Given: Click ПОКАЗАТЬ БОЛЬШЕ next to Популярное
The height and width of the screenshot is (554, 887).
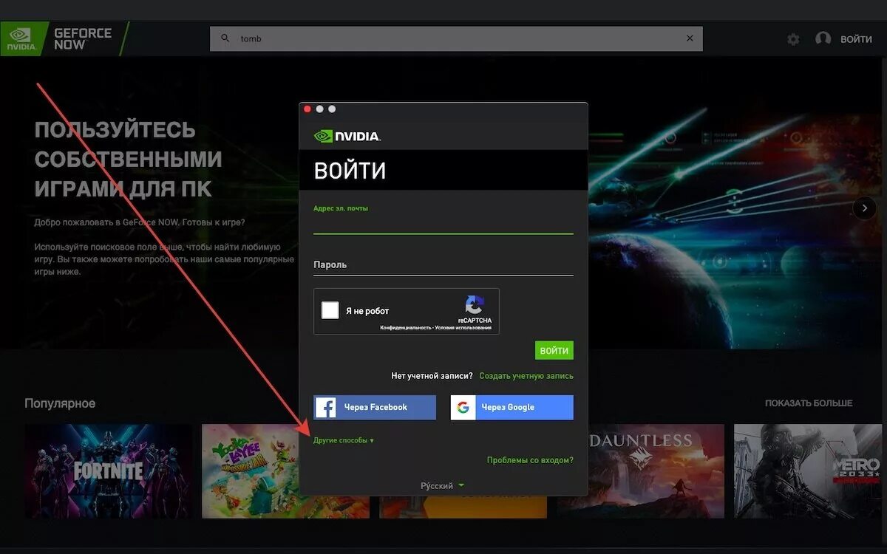Looking at the screenshot, I should point(809,403).
